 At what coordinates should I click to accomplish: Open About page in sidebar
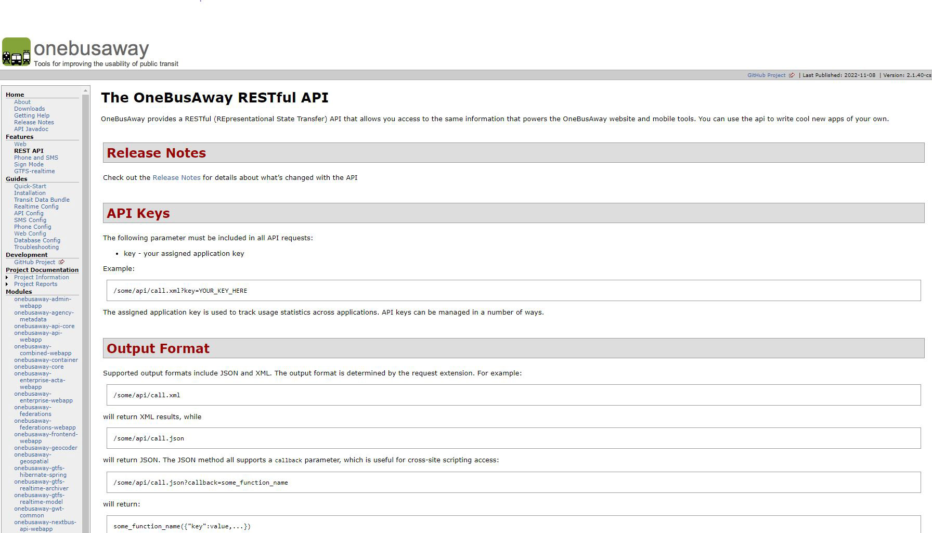pyautogui.click(x=22, y=102)
